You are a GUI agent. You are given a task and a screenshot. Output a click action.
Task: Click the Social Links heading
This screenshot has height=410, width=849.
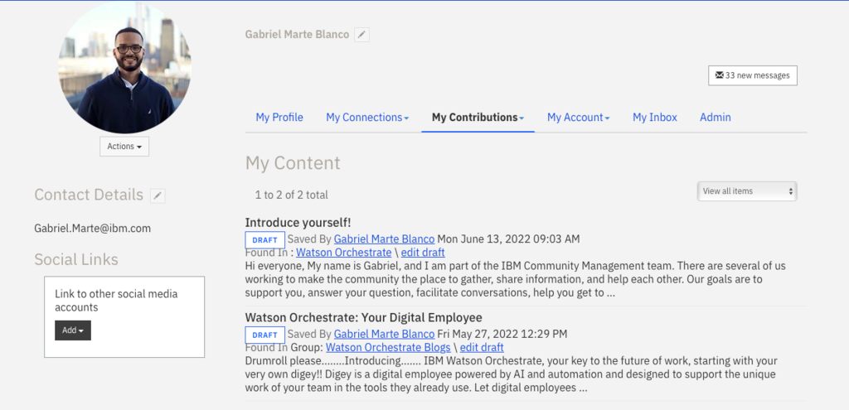point(76,259)
